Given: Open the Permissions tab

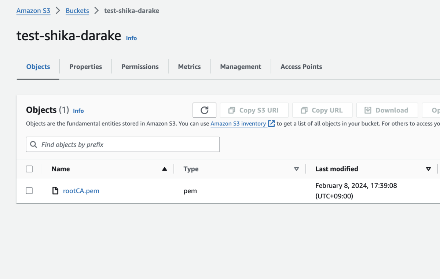Looking at the screenshot, I should pos(140,67).
